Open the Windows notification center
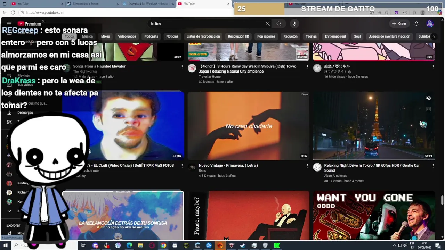 point(437,246)
